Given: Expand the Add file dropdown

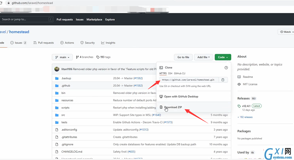Looking at the screenshot, I should [x=203, y=57].
